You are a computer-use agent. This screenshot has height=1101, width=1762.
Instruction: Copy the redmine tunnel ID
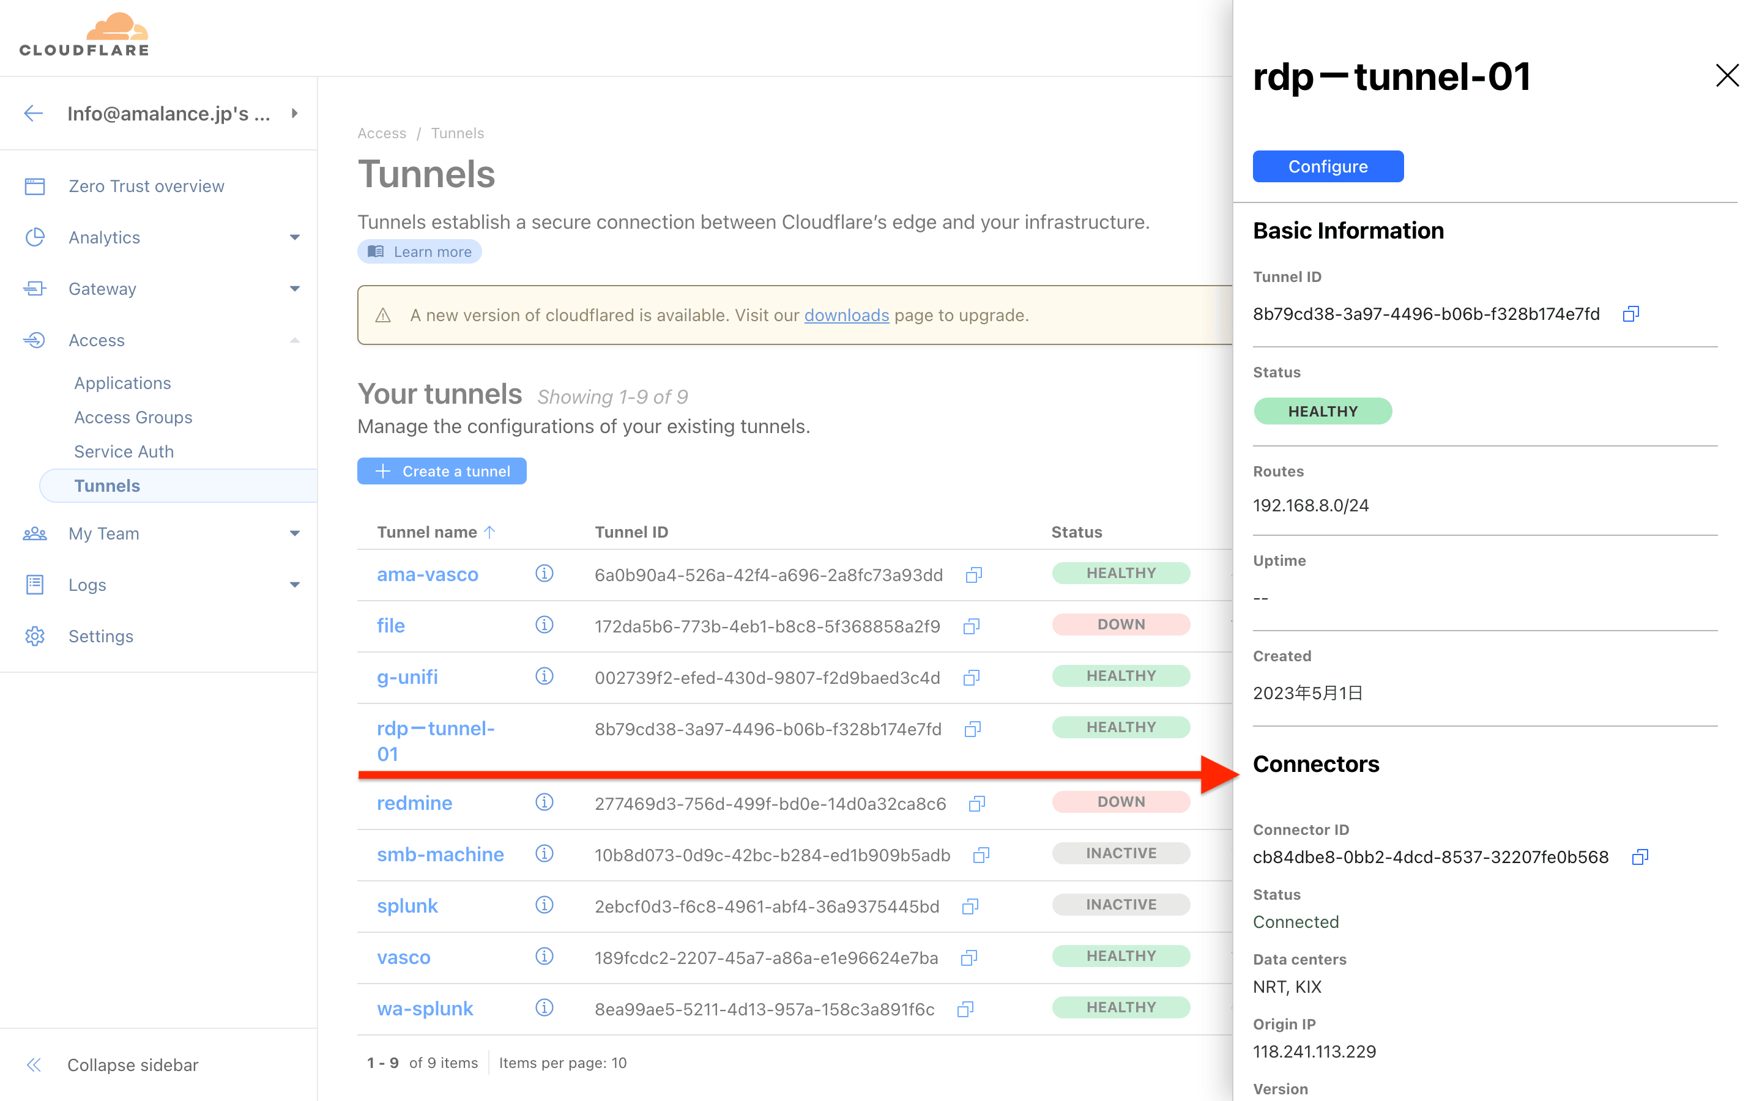[977, 803]
